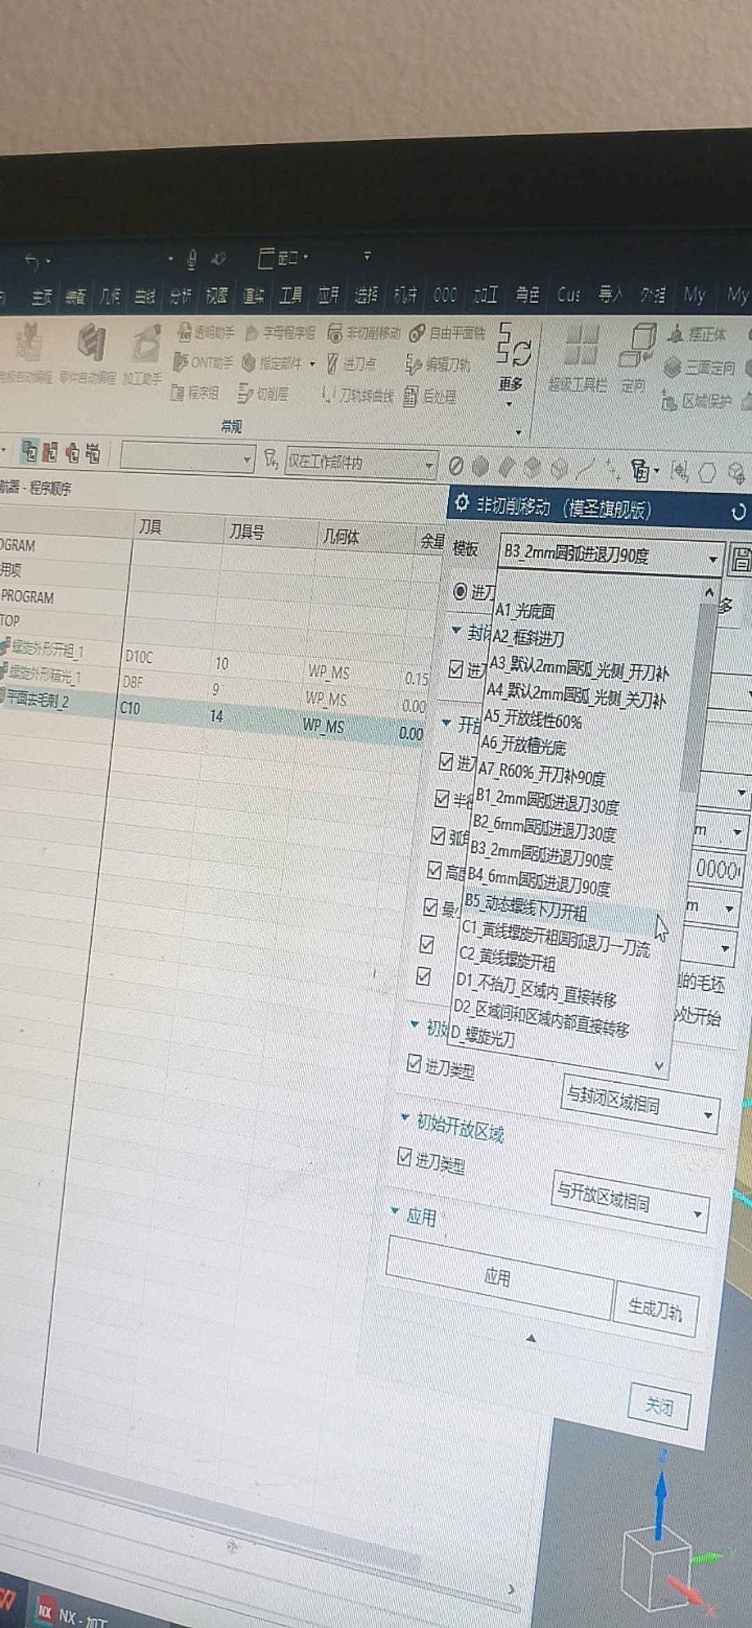Open the 编辑刀轨 tool
The width and height of the screenshot is (752, 1628).
(x=439, y=363)
